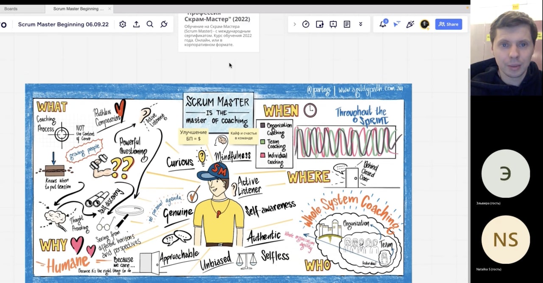Viewport: 543px width, 283px height.
Task: Collapse the toolbar using the right chevron
Action: point(294,24)
